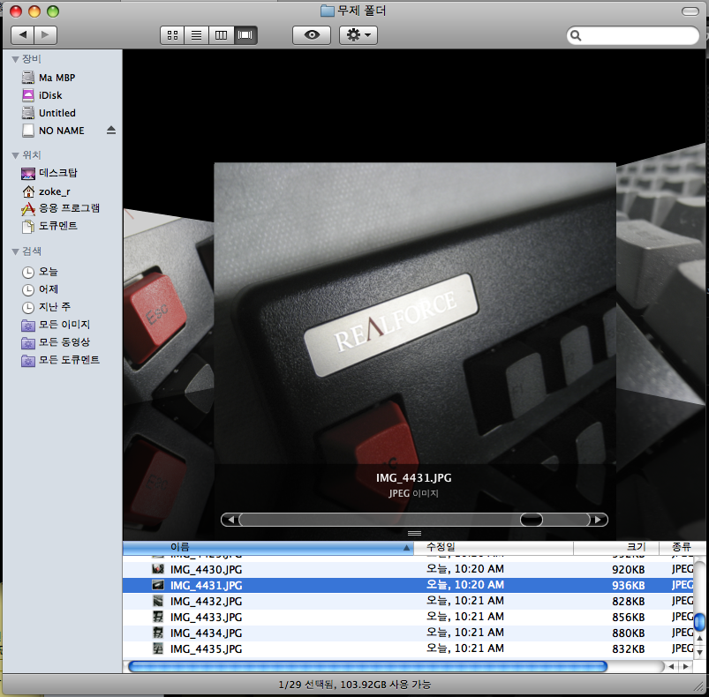The image size is (709, 697).
Task: Click the Spotlight search field
Action: point(632,35)
